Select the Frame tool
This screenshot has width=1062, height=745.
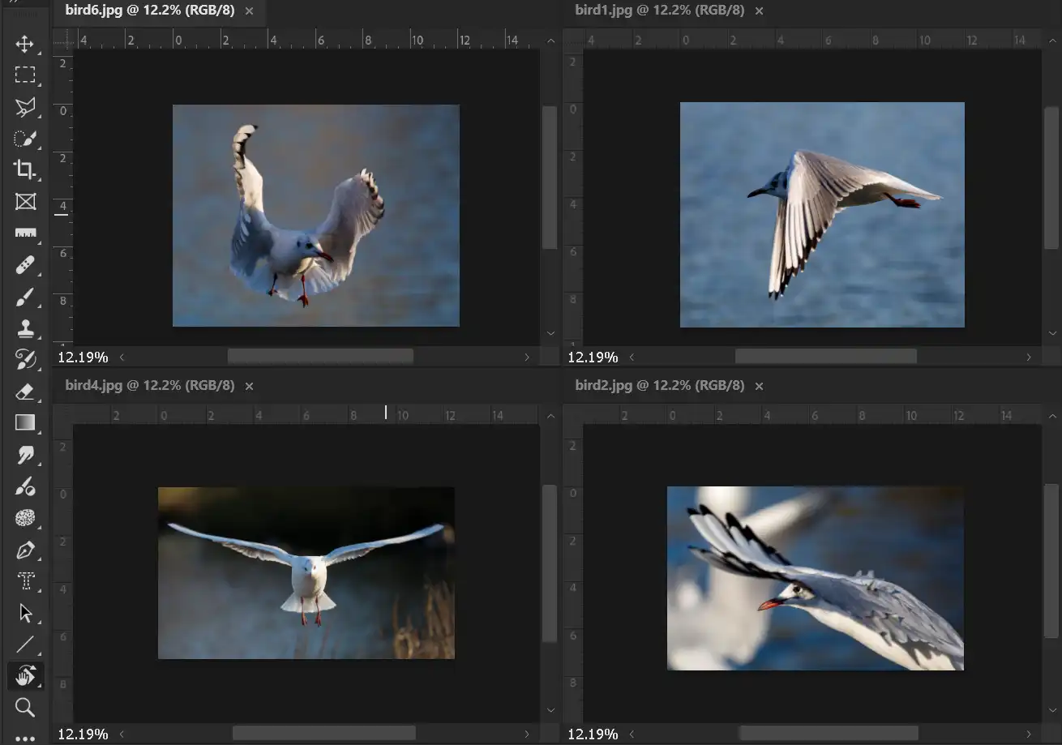click(x=26, y=202)
